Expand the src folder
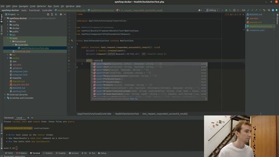 click(x=8, y=35)
